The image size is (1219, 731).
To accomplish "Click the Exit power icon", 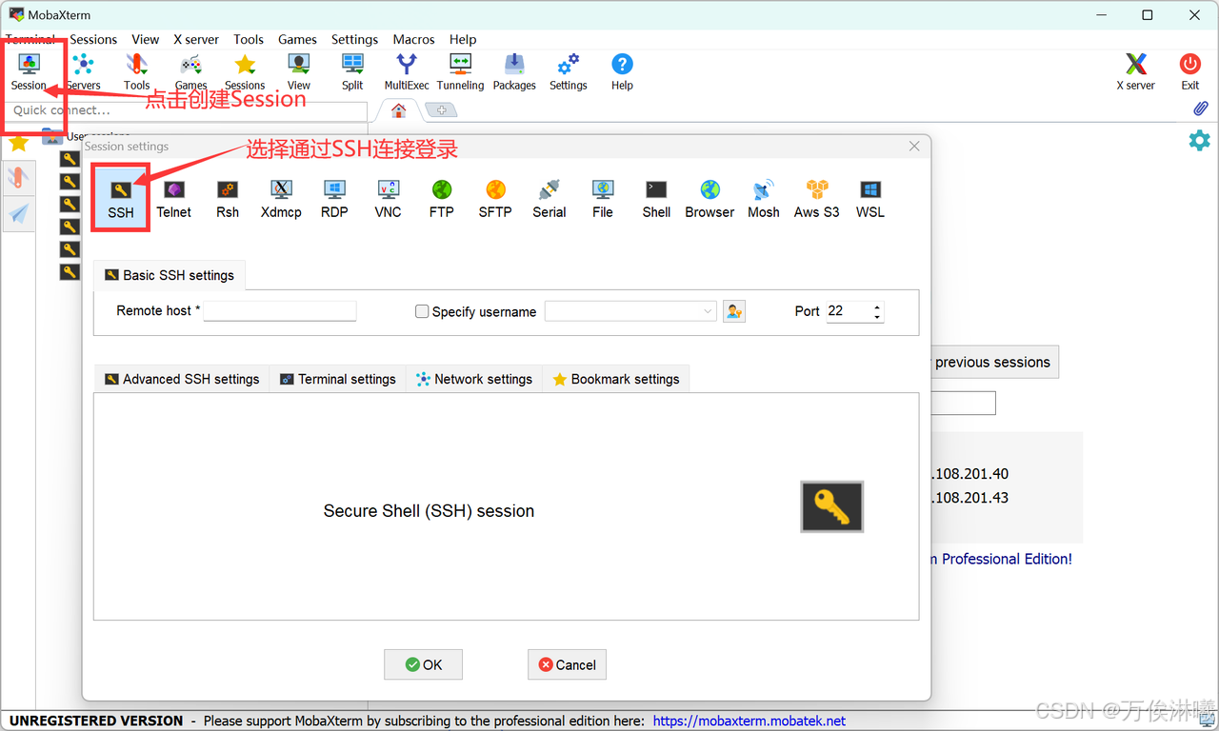I will pyautogui.click(x=1190, y=71).
